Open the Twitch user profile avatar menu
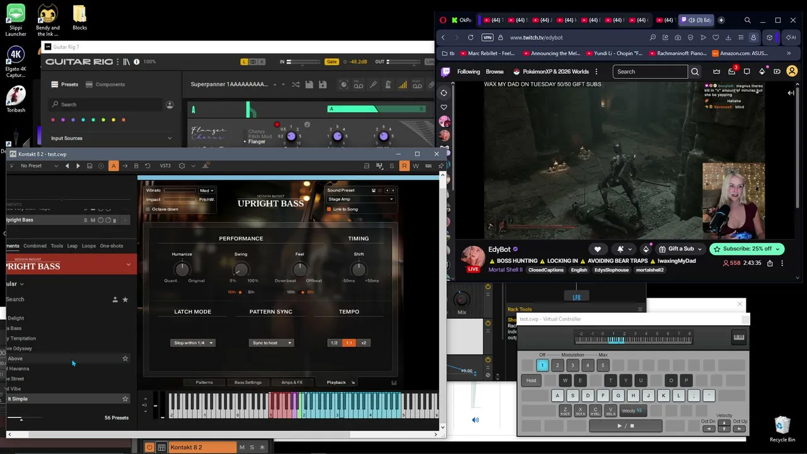This screenshot has width=807, height=454. coord(792,71)
